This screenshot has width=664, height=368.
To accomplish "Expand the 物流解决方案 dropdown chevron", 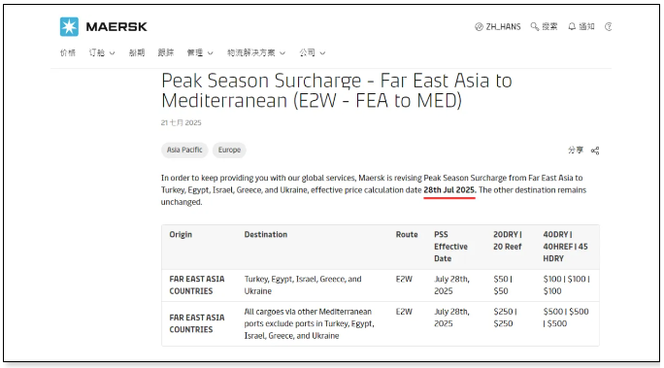I will (282, 53).
